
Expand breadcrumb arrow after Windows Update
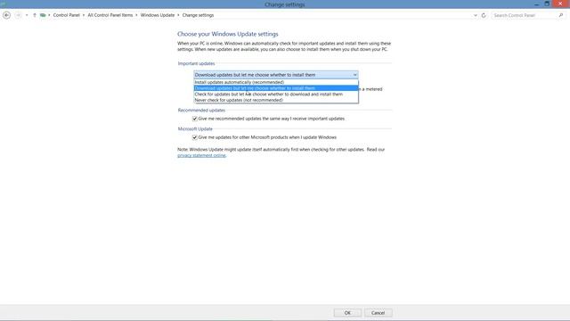(x=178, y=15)
